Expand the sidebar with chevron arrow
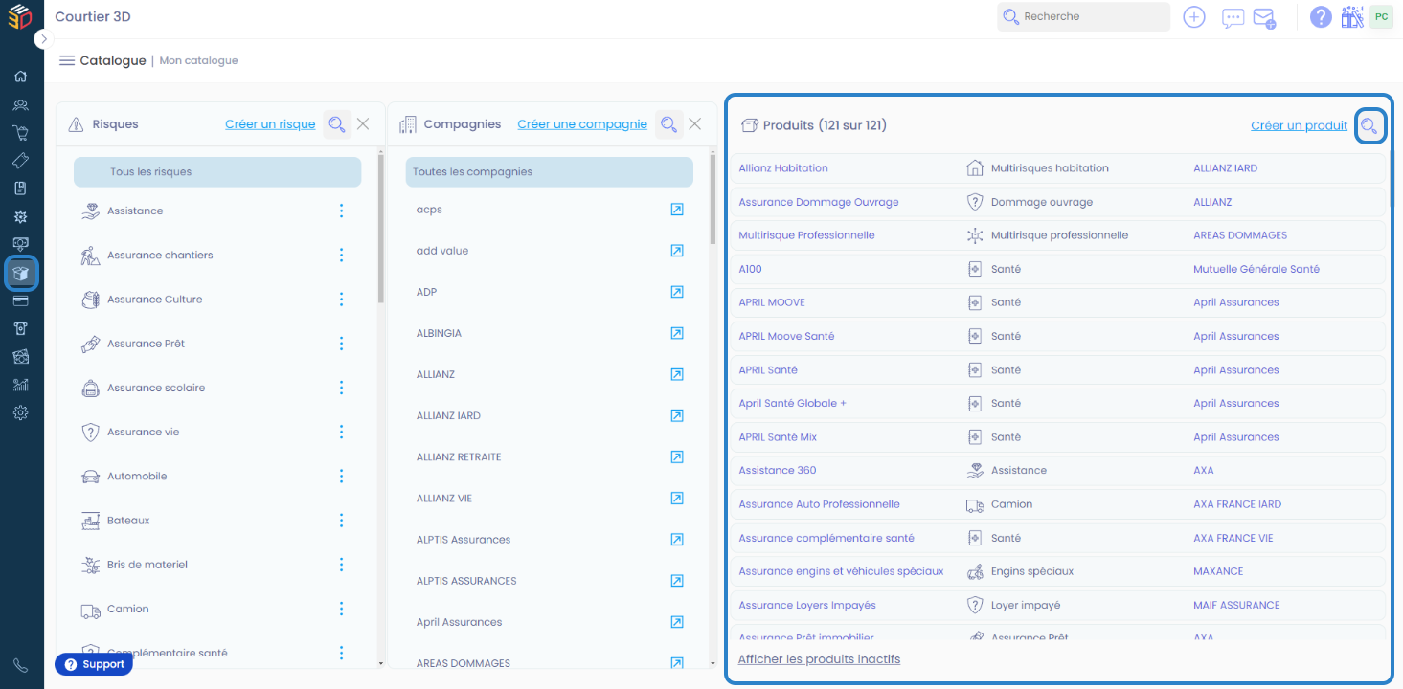This screenshot has width=1403, height=689. click(x=43, y=39)
